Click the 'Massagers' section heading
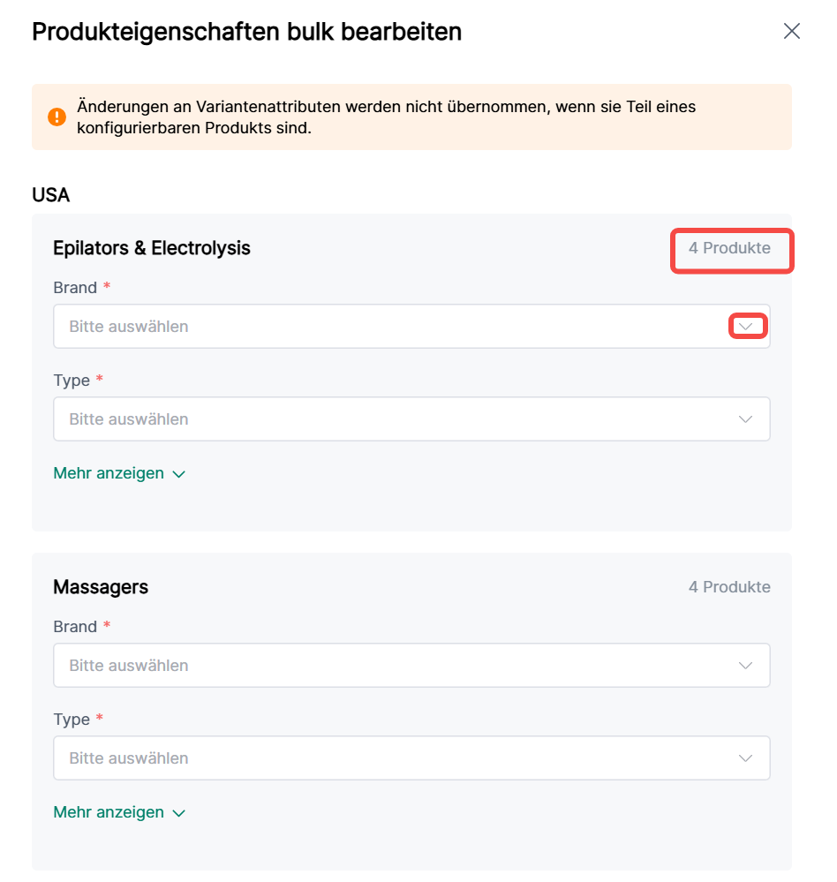The image size is (837, 882). [x=101, y=587]
